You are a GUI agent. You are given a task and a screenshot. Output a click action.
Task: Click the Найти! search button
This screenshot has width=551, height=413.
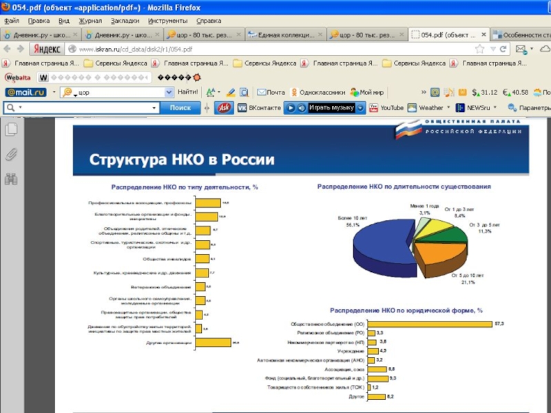(x=187, y=92)
